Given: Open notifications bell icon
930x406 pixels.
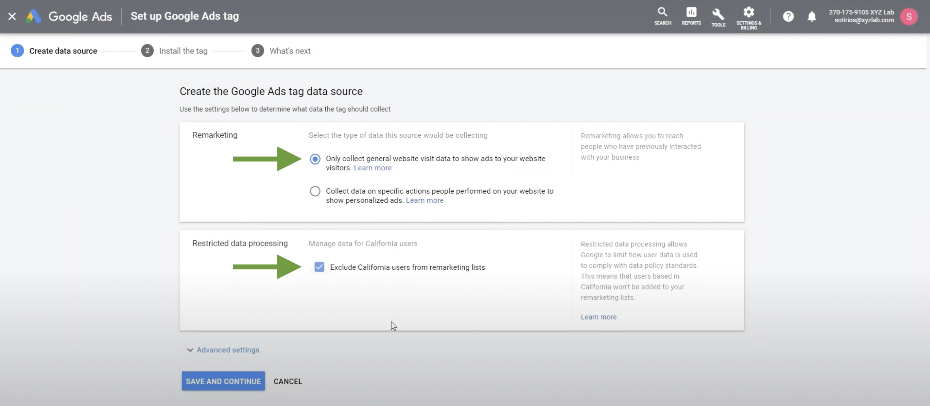Looking at the screenshot, I should tap(812, 16).
